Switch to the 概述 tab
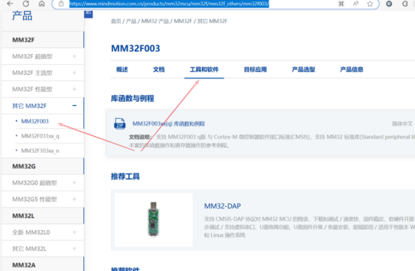 coord(122,70)
